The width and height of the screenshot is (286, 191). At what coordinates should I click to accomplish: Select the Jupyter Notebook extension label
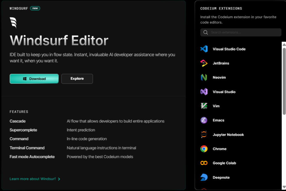tap(228, 135)
